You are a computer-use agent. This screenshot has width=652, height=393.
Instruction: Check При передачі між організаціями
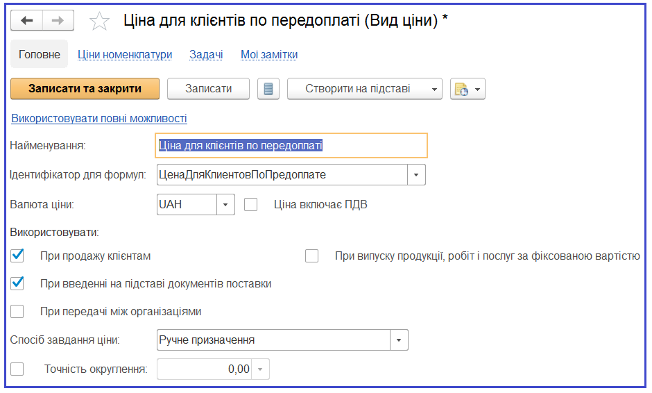17,311
